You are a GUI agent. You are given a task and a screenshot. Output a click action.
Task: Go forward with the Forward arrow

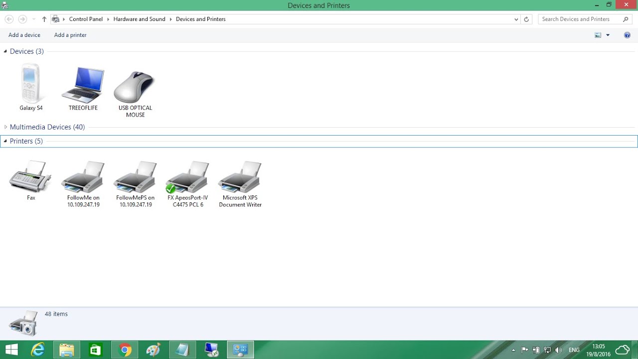(22, 19)
